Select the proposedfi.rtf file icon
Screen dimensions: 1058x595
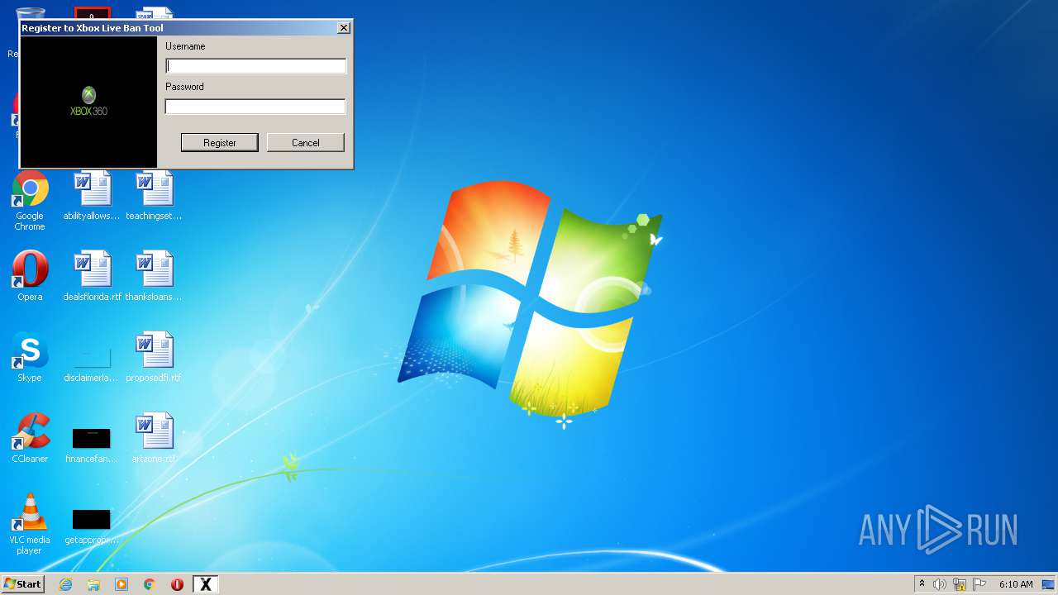(x=154, y=357)
